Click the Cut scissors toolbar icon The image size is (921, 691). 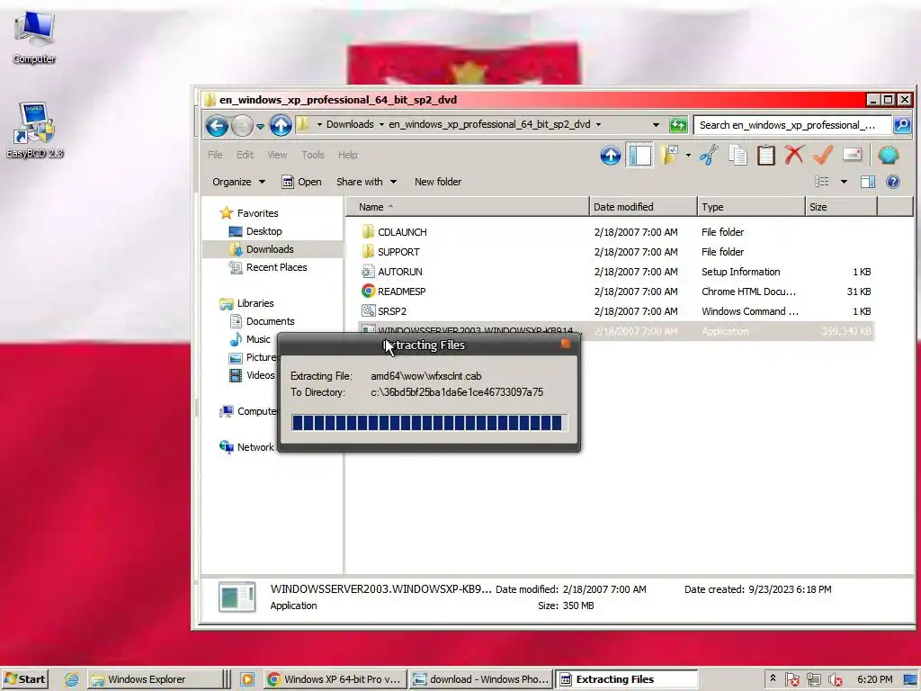709,155
